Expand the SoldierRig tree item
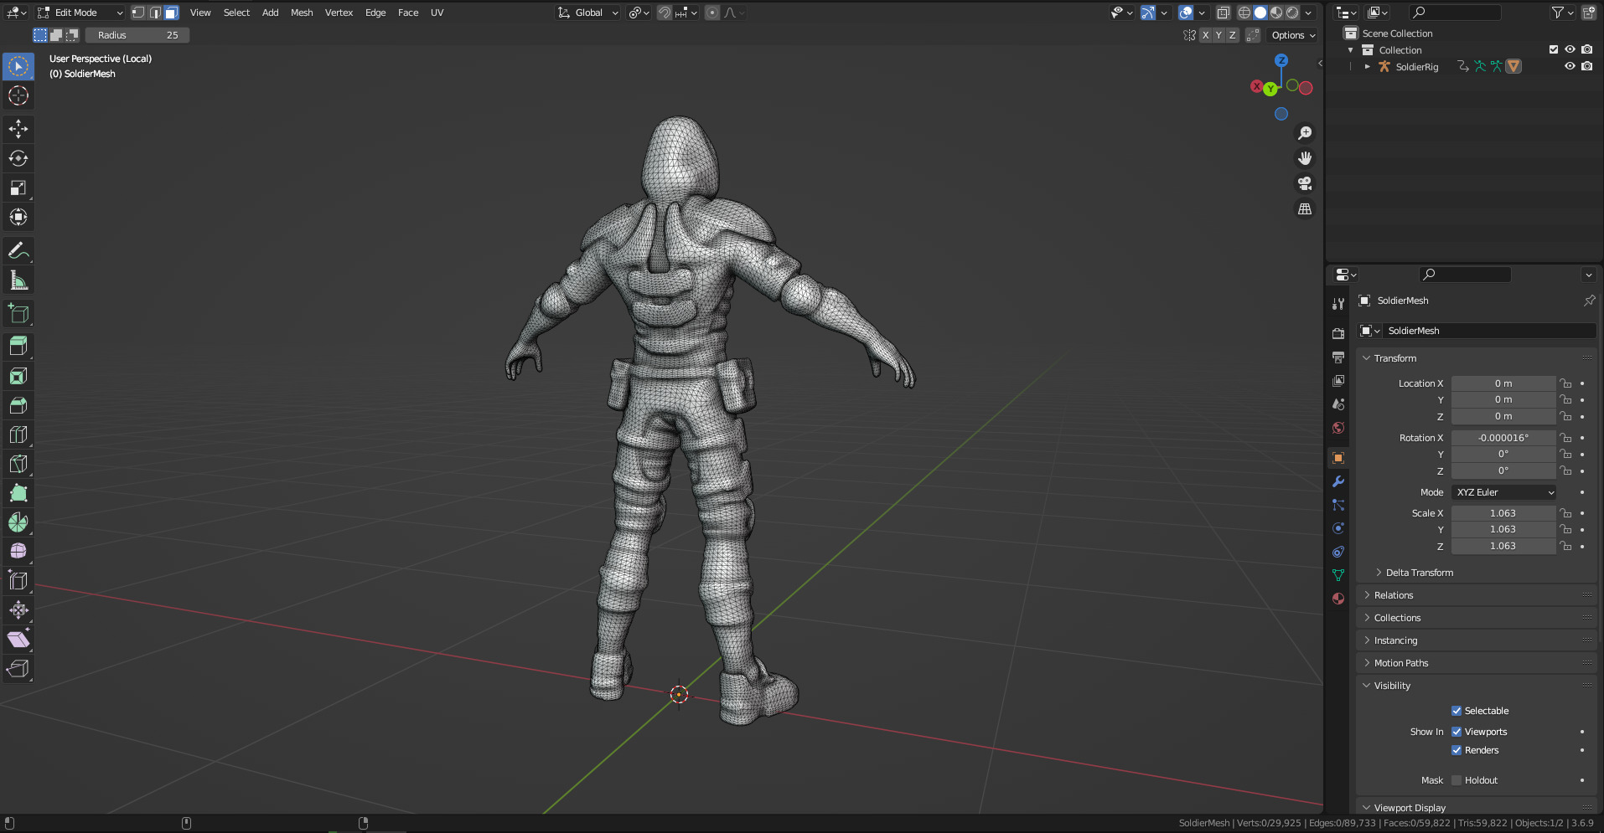Image resolution: width=1604 pixels, height=833 pixels. point(1367,66)
